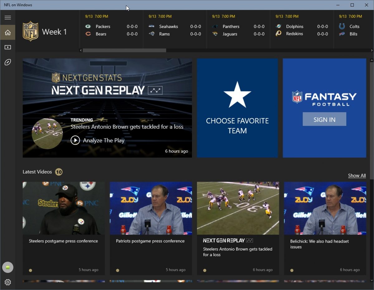Click the Dolphins team logo in scoreboard
The width and height of the screenshot is (374, 290).
click(278, 26)
